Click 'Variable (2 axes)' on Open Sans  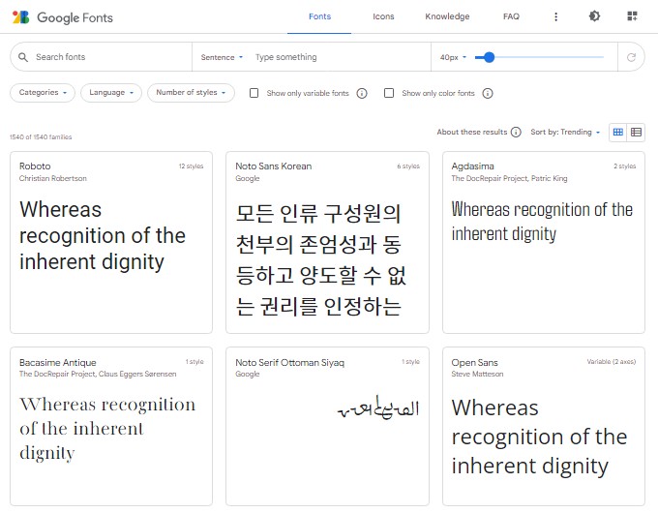click(611, 361)
